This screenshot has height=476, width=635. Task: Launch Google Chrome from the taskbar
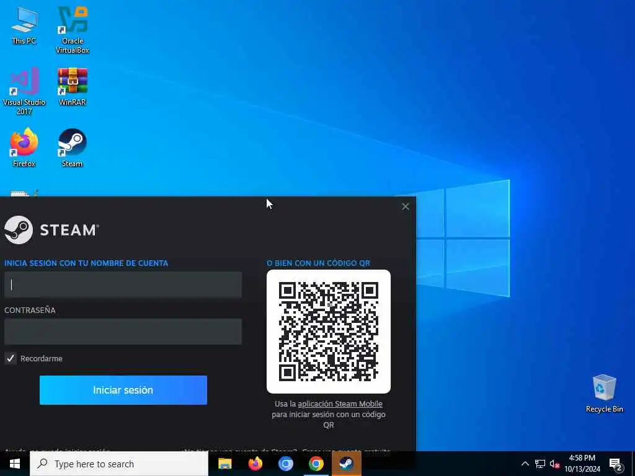point(316,464)
